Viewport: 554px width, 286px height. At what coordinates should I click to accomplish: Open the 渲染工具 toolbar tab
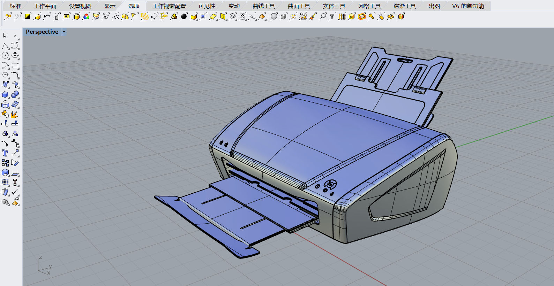pos(405,6)
